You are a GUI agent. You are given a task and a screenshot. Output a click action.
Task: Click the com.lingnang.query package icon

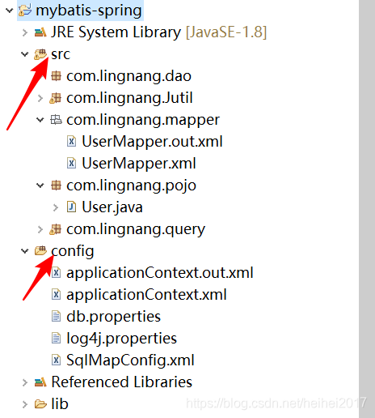(56, 229)
